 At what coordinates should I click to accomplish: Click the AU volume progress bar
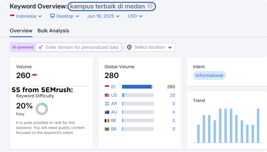point(138,112)
